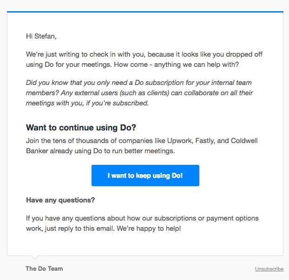Viewport: 289px width, 280px height.
Task: Click the 'just reply to this email' paragraph
Action: pos(142,223)
